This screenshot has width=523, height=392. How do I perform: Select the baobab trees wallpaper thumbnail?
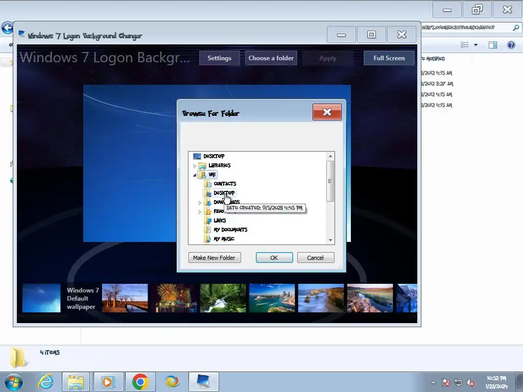tap(125, 298)
